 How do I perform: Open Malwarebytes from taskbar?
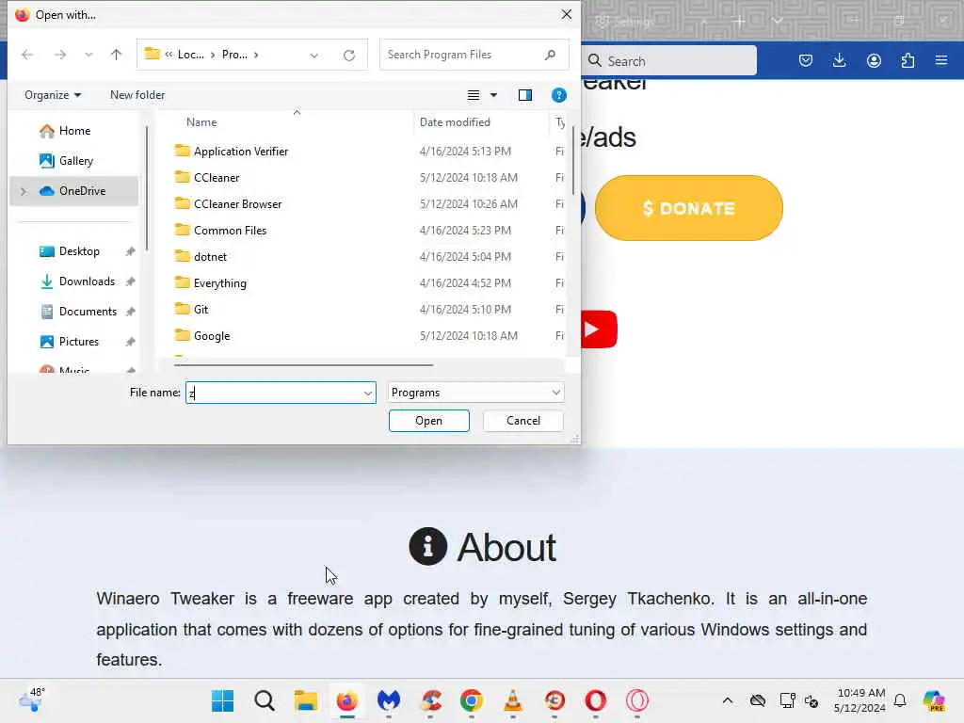pyautogui.click(x=389, y=700)
